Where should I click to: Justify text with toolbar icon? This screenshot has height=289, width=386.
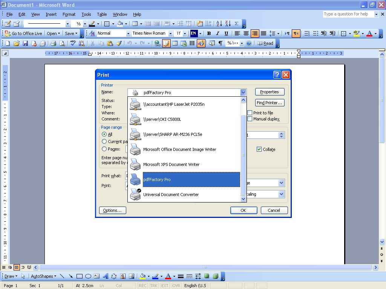[263, 33]
